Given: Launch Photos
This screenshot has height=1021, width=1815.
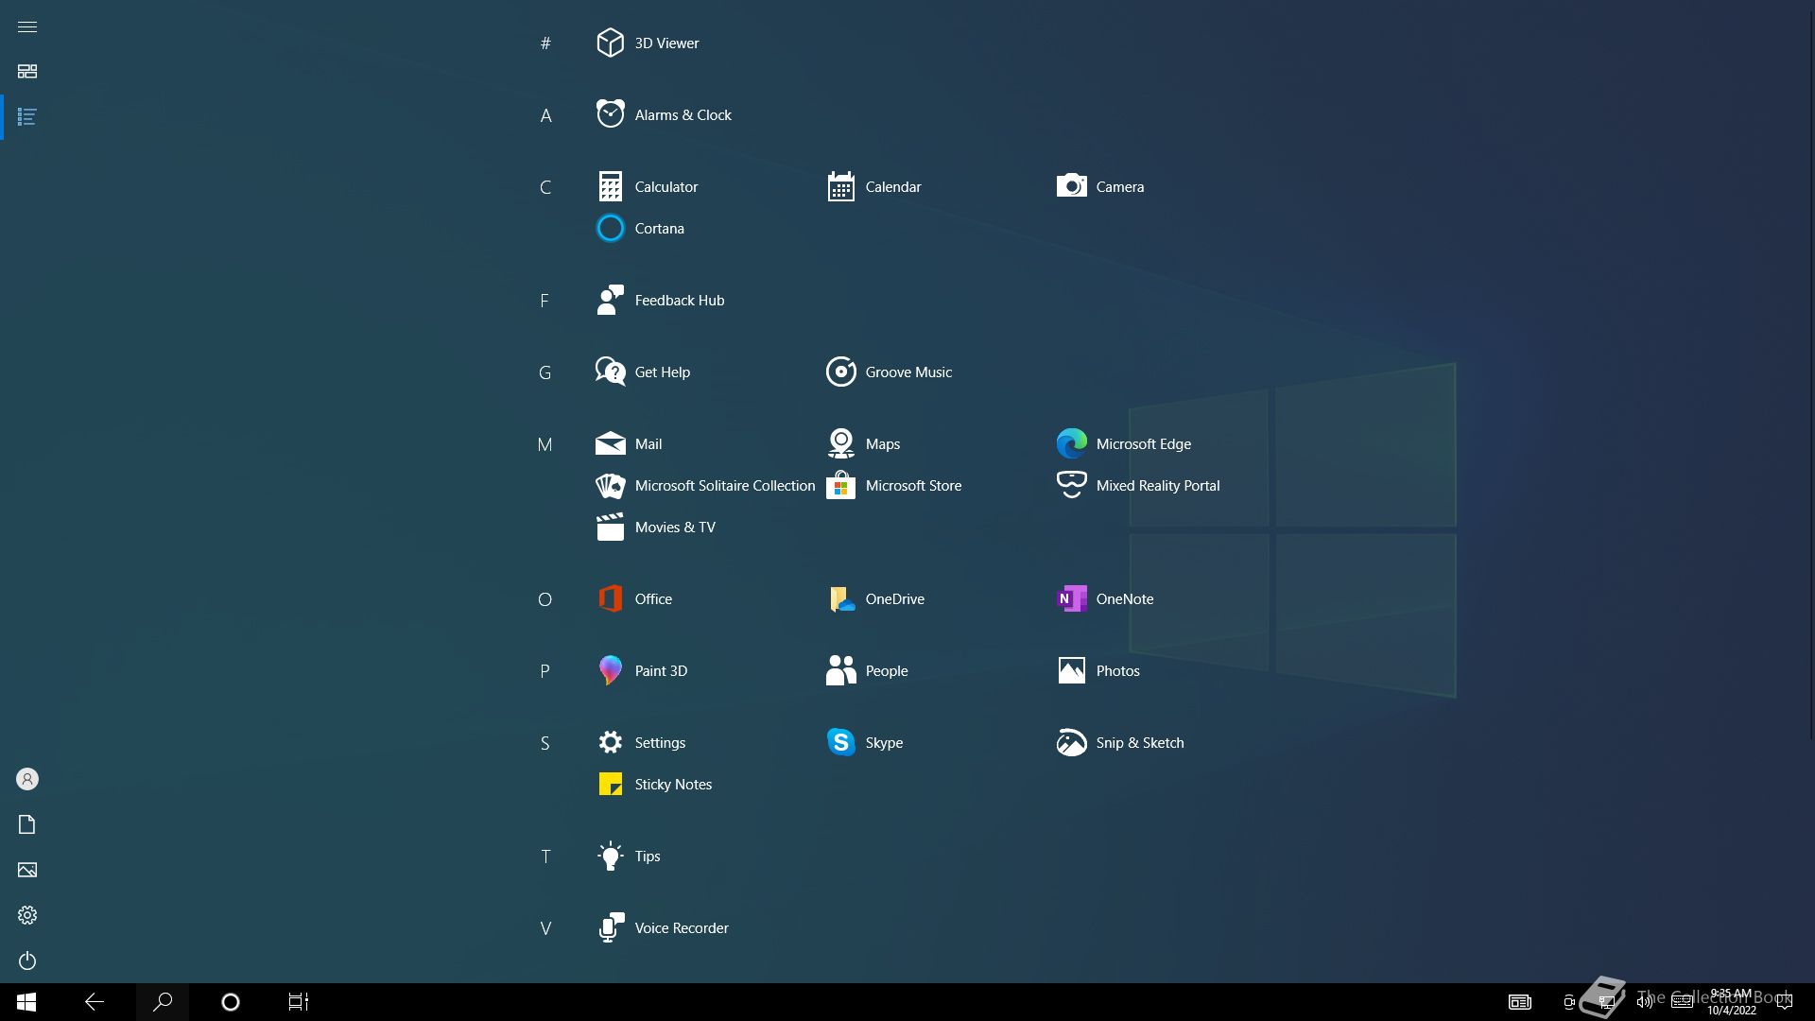Looking at the screenshot, I should [1098, 671].
